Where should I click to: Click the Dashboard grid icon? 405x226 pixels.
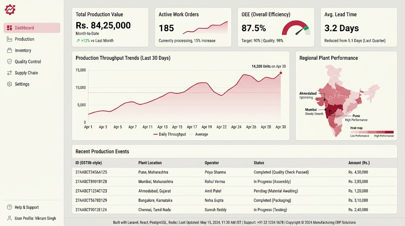[x=9, y=28]
